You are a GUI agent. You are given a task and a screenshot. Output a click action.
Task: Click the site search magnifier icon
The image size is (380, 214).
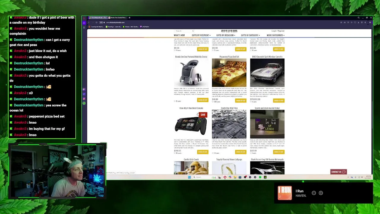click(193, 31)
